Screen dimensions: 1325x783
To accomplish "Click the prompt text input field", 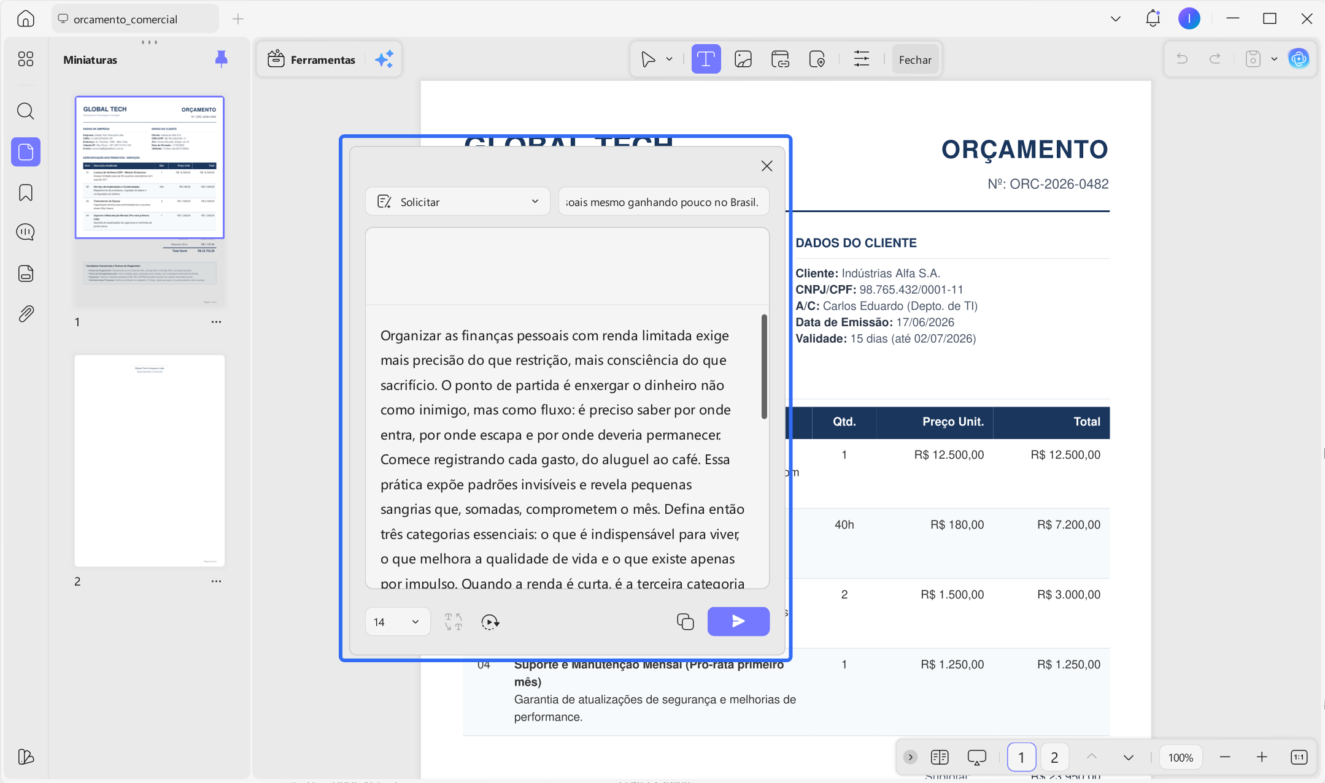I will click(x=663, y=202).
